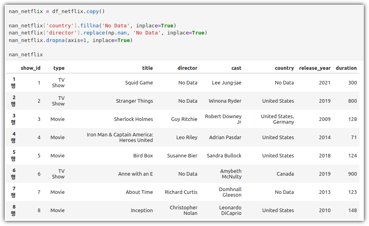Select the Squid Game title cell
369x226 pixels.
click(x=139, y=83)
